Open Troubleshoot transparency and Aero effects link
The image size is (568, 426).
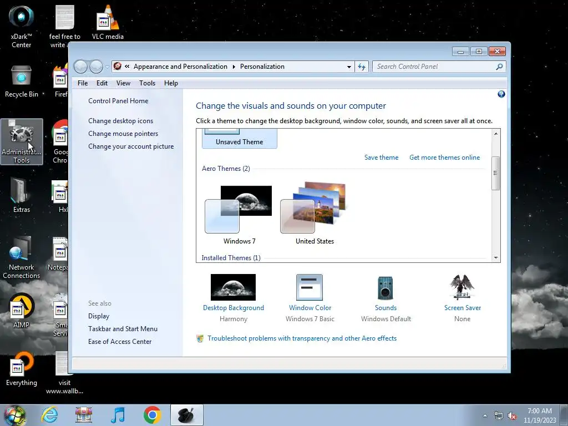(x=302, y=338)
